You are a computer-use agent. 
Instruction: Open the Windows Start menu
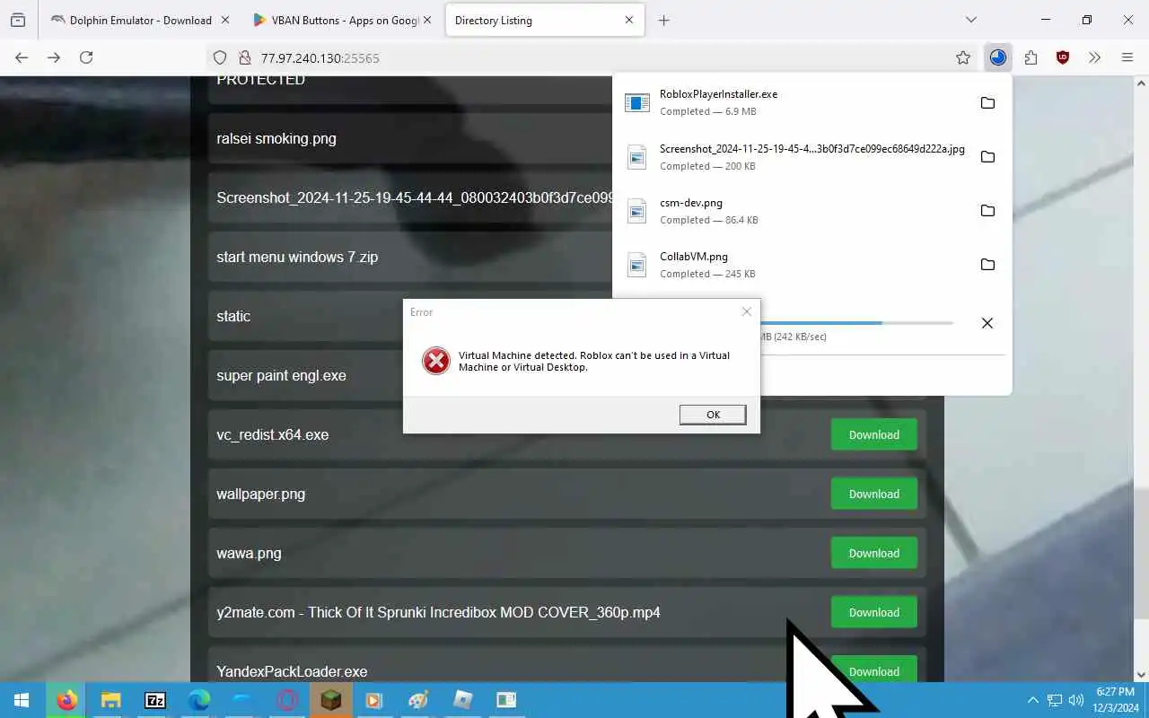point(22,700)
